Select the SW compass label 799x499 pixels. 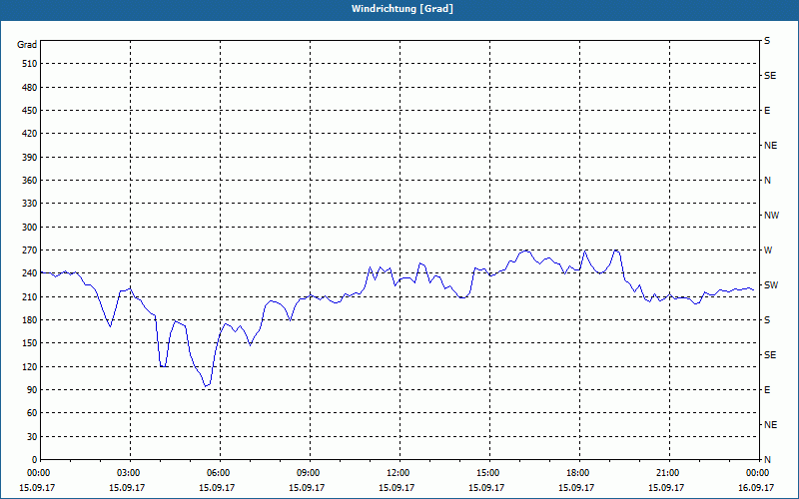pyautogui.click(x=771, y=285)
